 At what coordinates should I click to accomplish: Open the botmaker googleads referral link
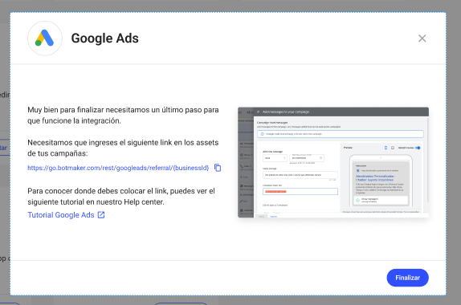click(118, 168)
